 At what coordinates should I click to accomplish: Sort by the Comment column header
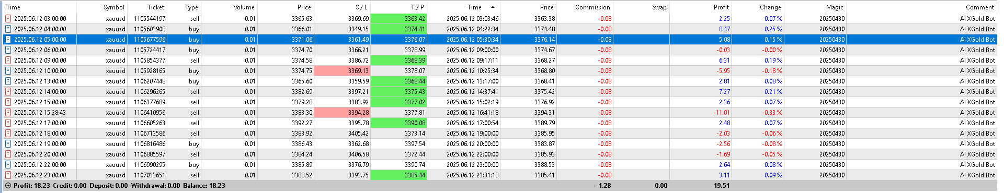[921, 7]
